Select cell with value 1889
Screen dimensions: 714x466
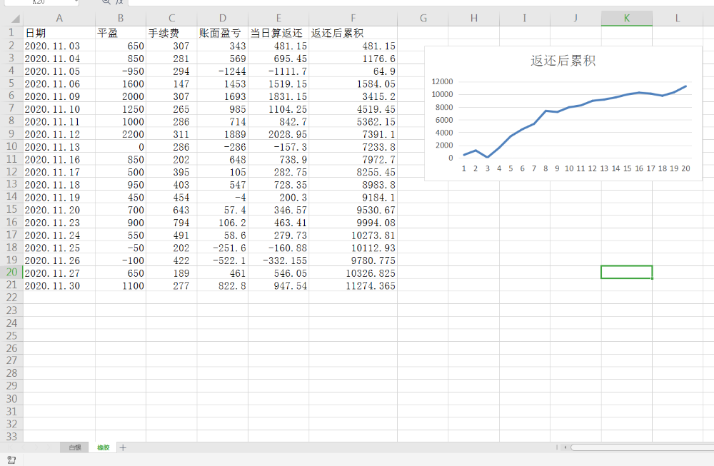pyautogui.click(x=223, y=134)
